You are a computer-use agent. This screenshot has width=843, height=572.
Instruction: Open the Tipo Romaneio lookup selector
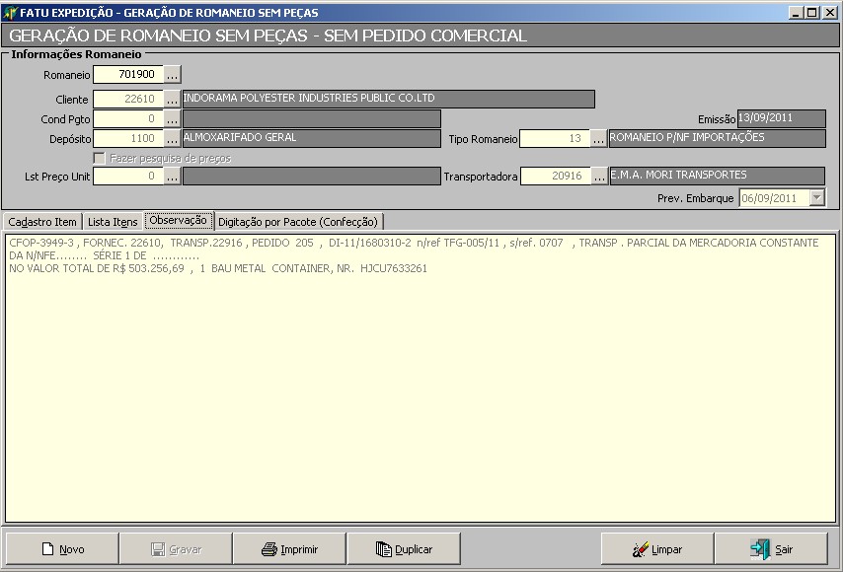[x=598, y=139]
